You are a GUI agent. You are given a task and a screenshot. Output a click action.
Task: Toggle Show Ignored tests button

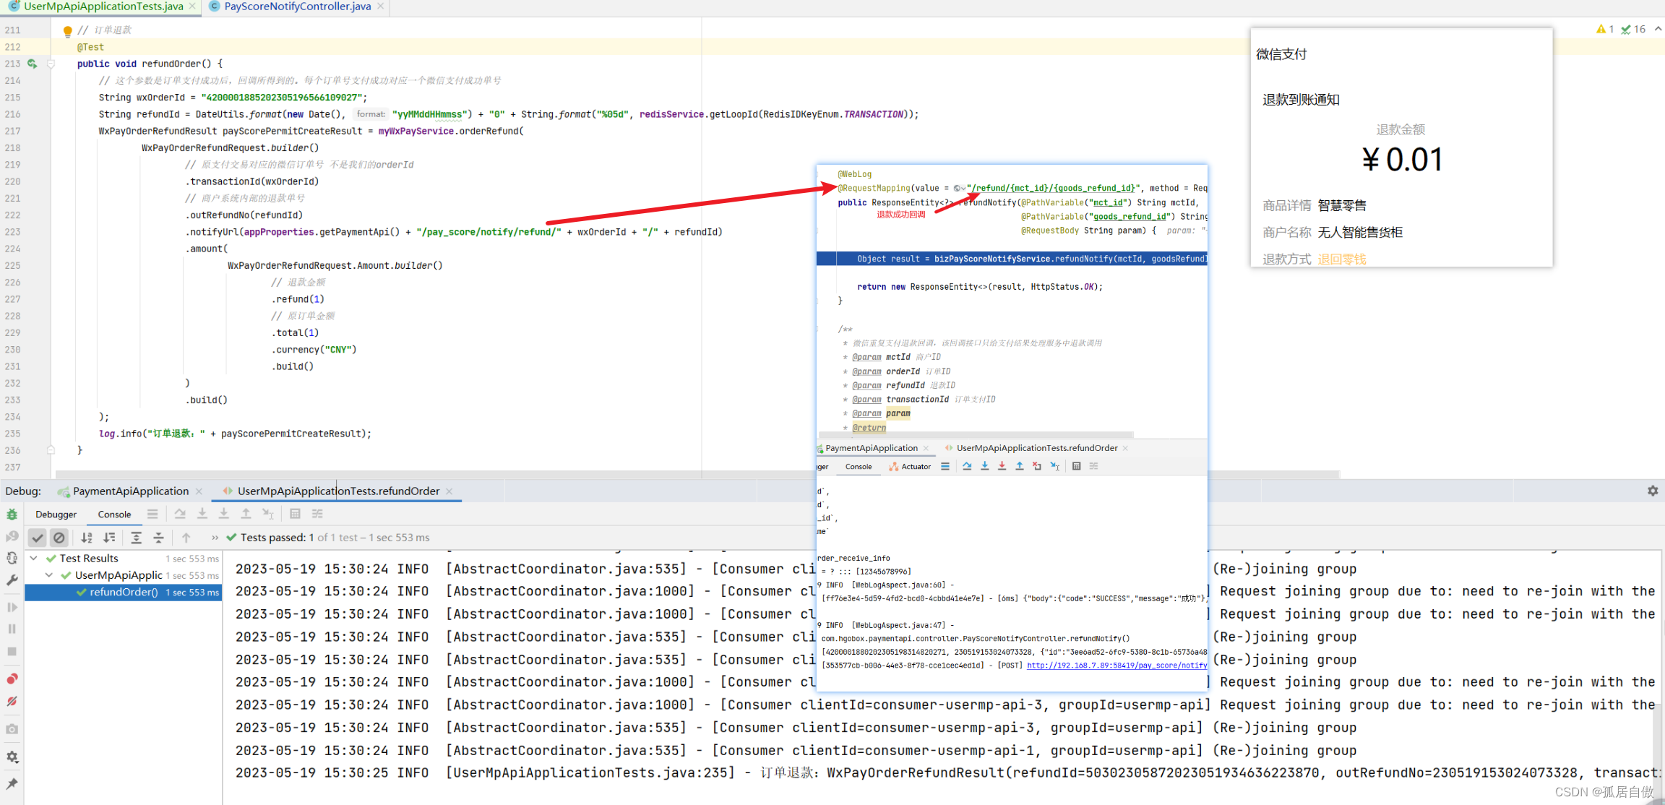coord(59,538)
